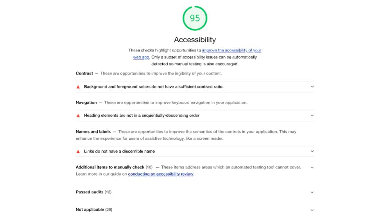Expand the discernible name audit chevron
Screen dimensions: 391x219
click(x=312, y=151)
